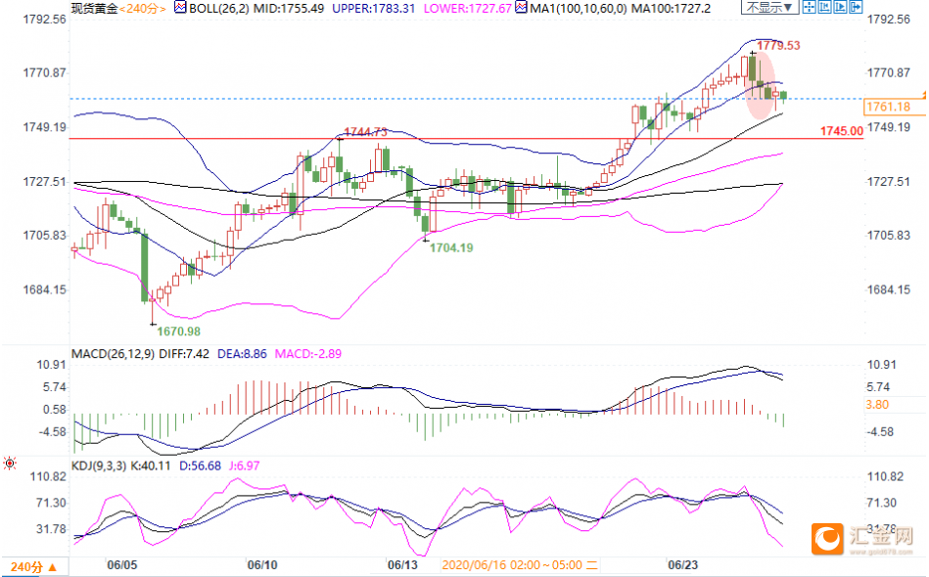Click MACD(26,12,9) indicator label
The width and height of the screenshot is (929, 577).
(x=114, y=354)
